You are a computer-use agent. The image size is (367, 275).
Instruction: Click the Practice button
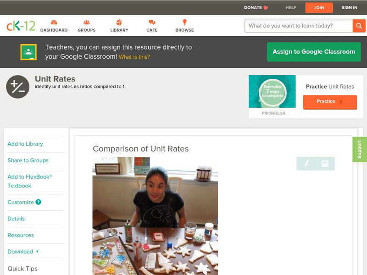pos(330,102)
